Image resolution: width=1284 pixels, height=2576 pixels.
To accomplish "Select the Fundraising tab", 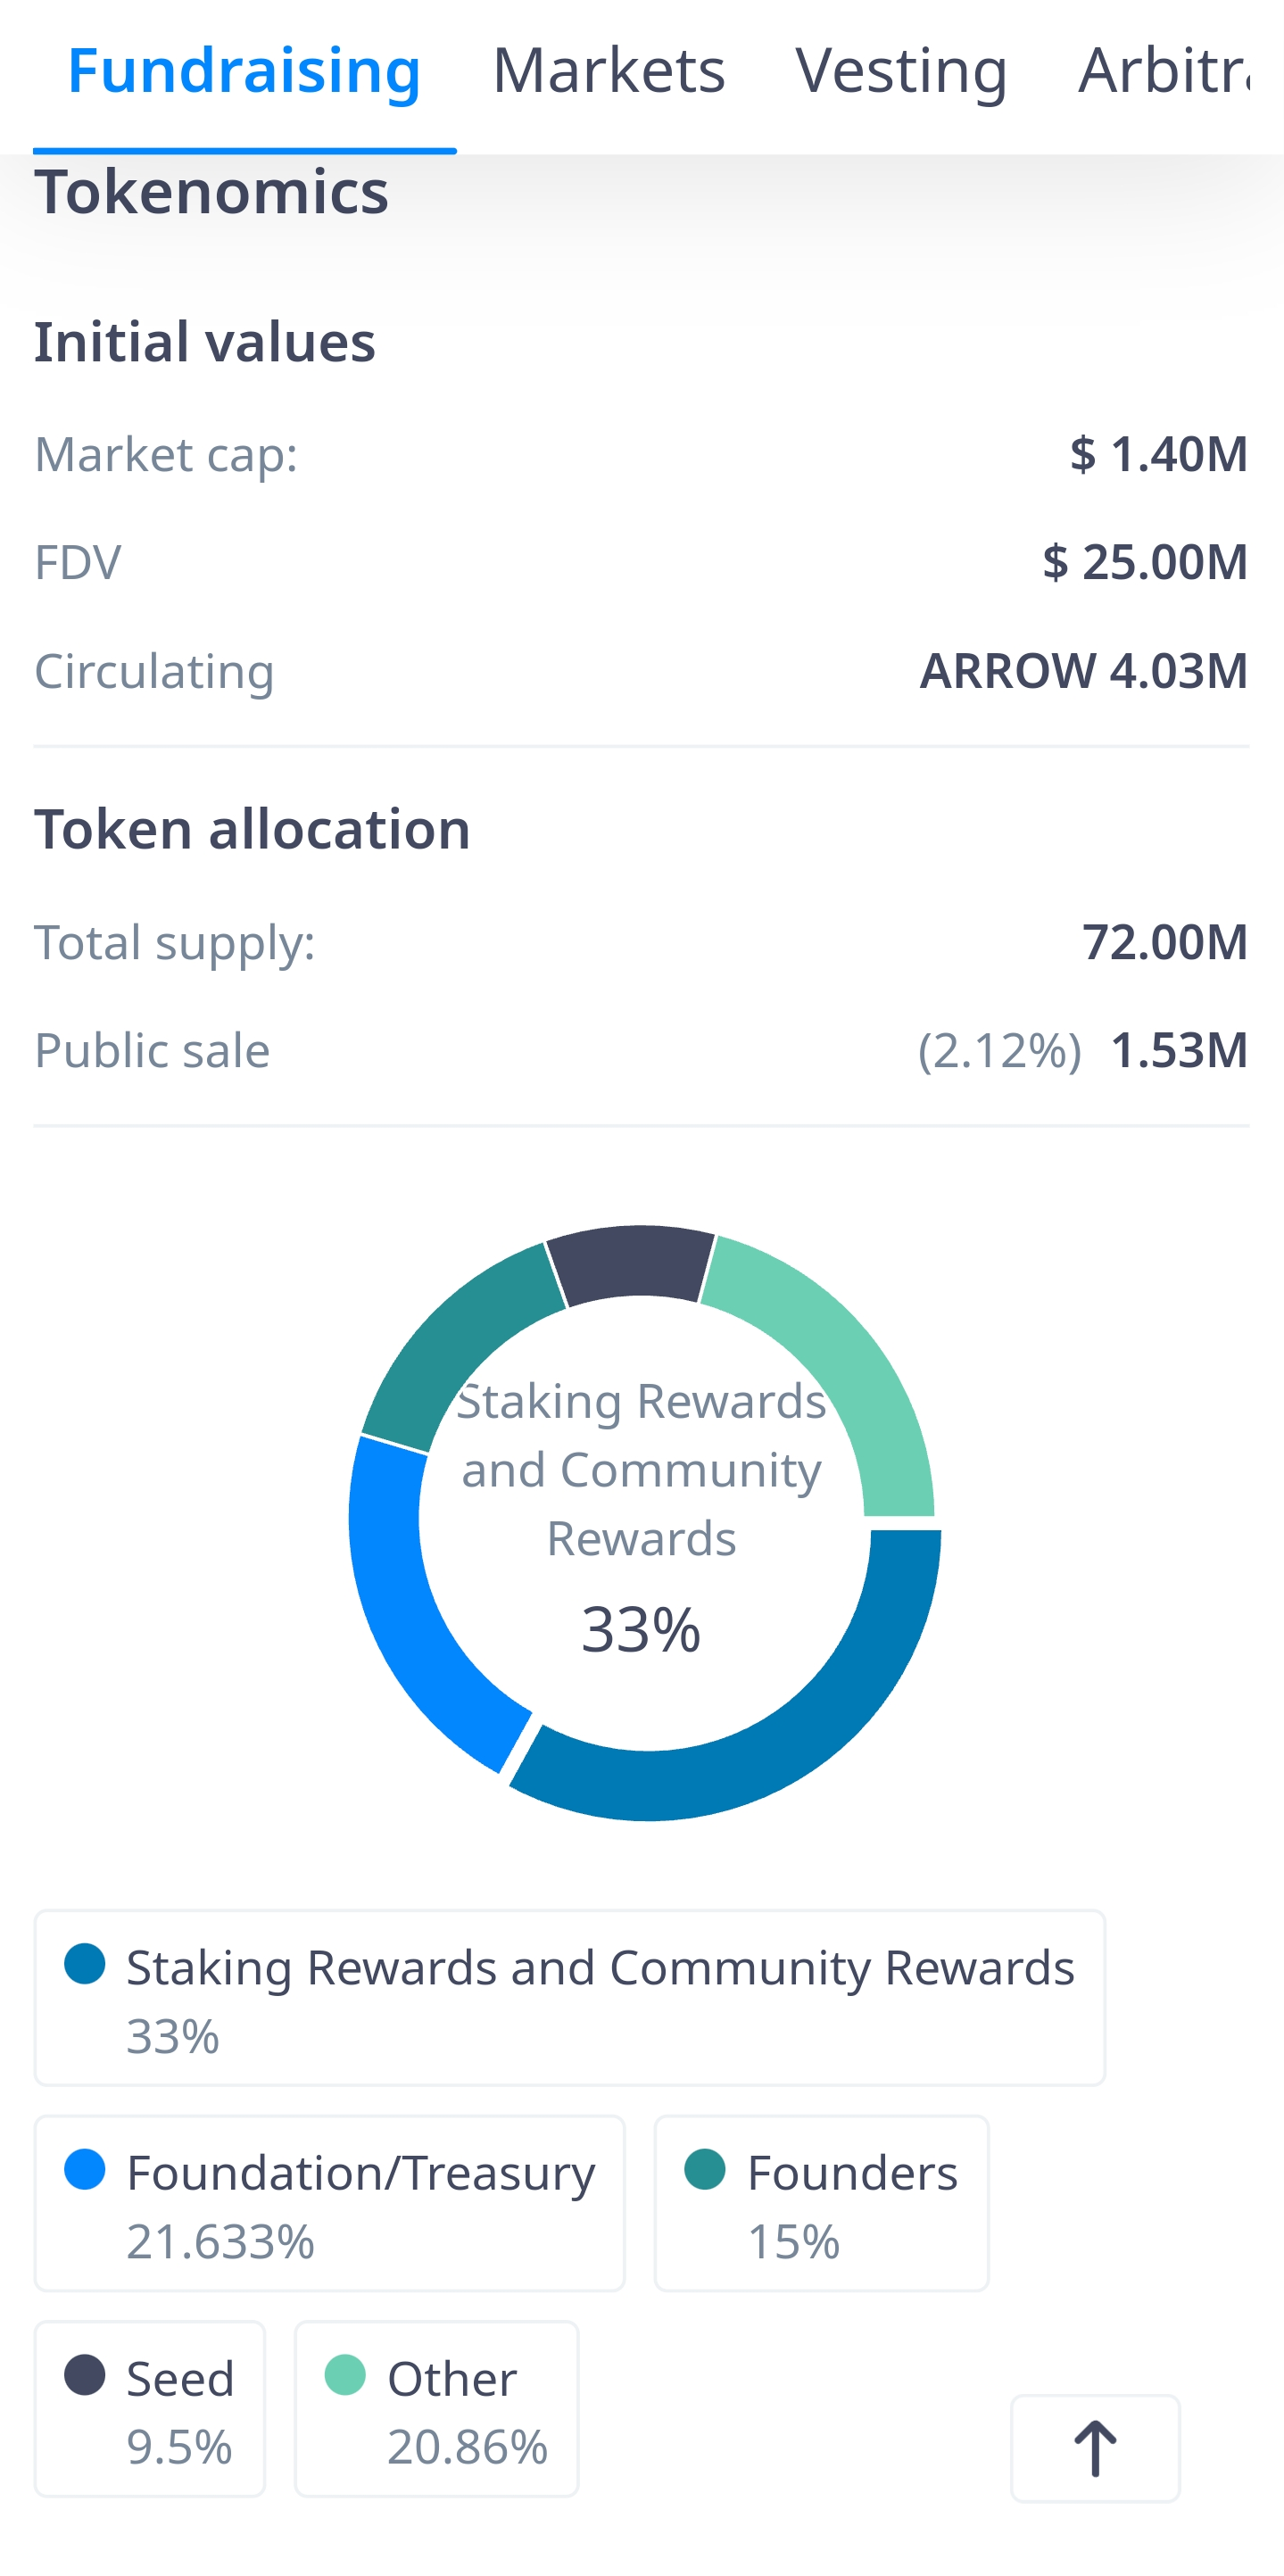I will pyautogui.click(x=244, y=72).
